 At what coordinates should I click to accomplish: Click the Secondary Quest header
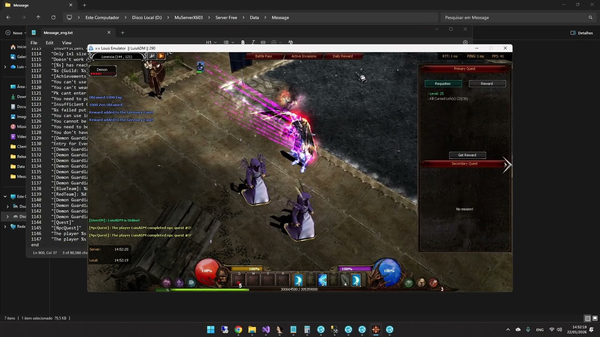465,163
